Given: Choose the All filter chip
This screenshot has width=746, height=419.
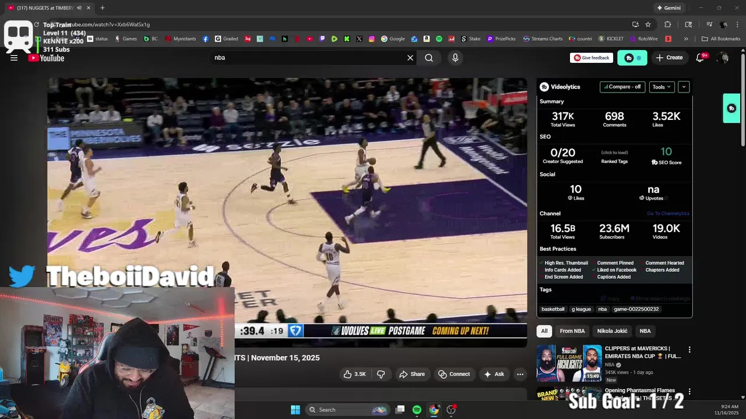Looking at the screenshot, I should click(x=544, y=331).
